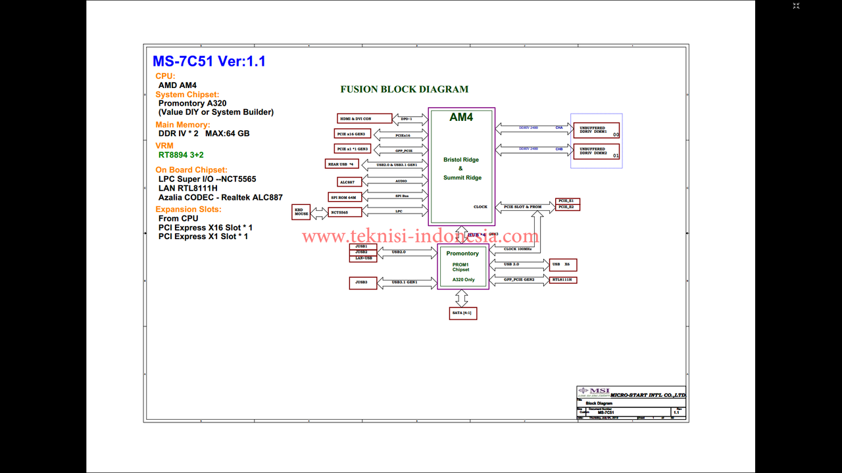Image resolution: width=842 pixels, height=473 pixels.
Task: Click the "LAN+USB" block
Action: click(362, 258)
